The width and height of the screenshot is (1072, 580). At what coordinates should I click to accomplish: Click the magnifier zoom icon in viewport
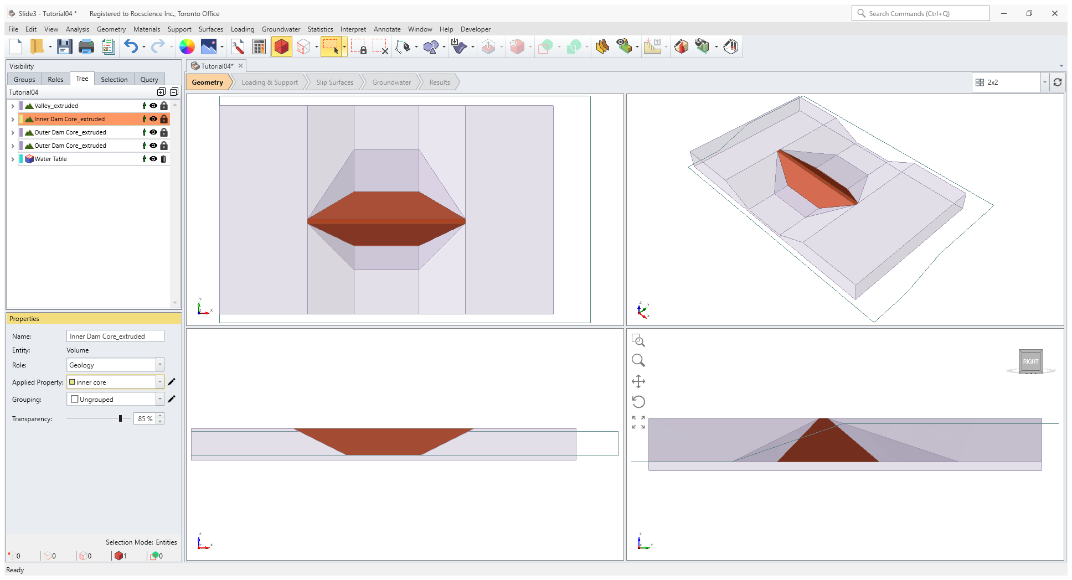[638, 361]
